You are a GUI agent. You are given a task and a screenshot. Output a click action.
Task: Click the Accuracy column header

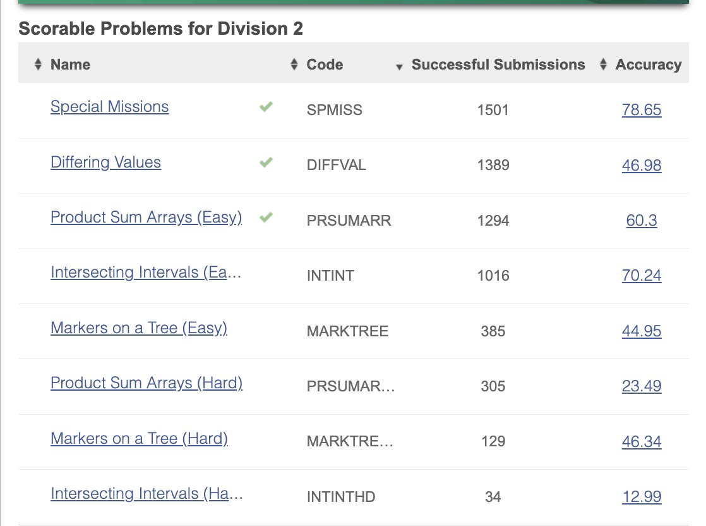(649, 64)
